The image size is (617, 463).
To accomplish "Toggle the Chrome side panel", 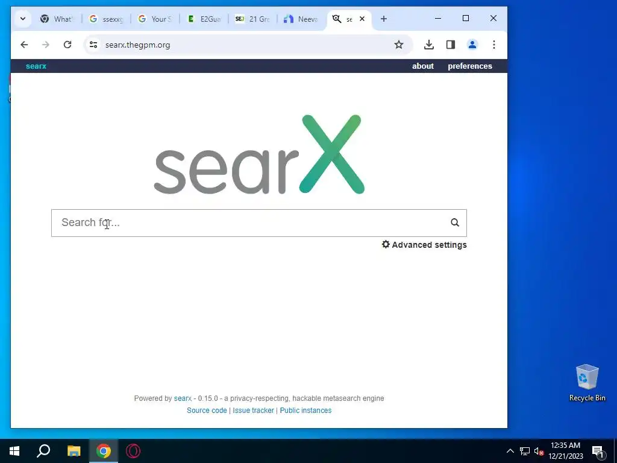I will [x=451, y=45].
